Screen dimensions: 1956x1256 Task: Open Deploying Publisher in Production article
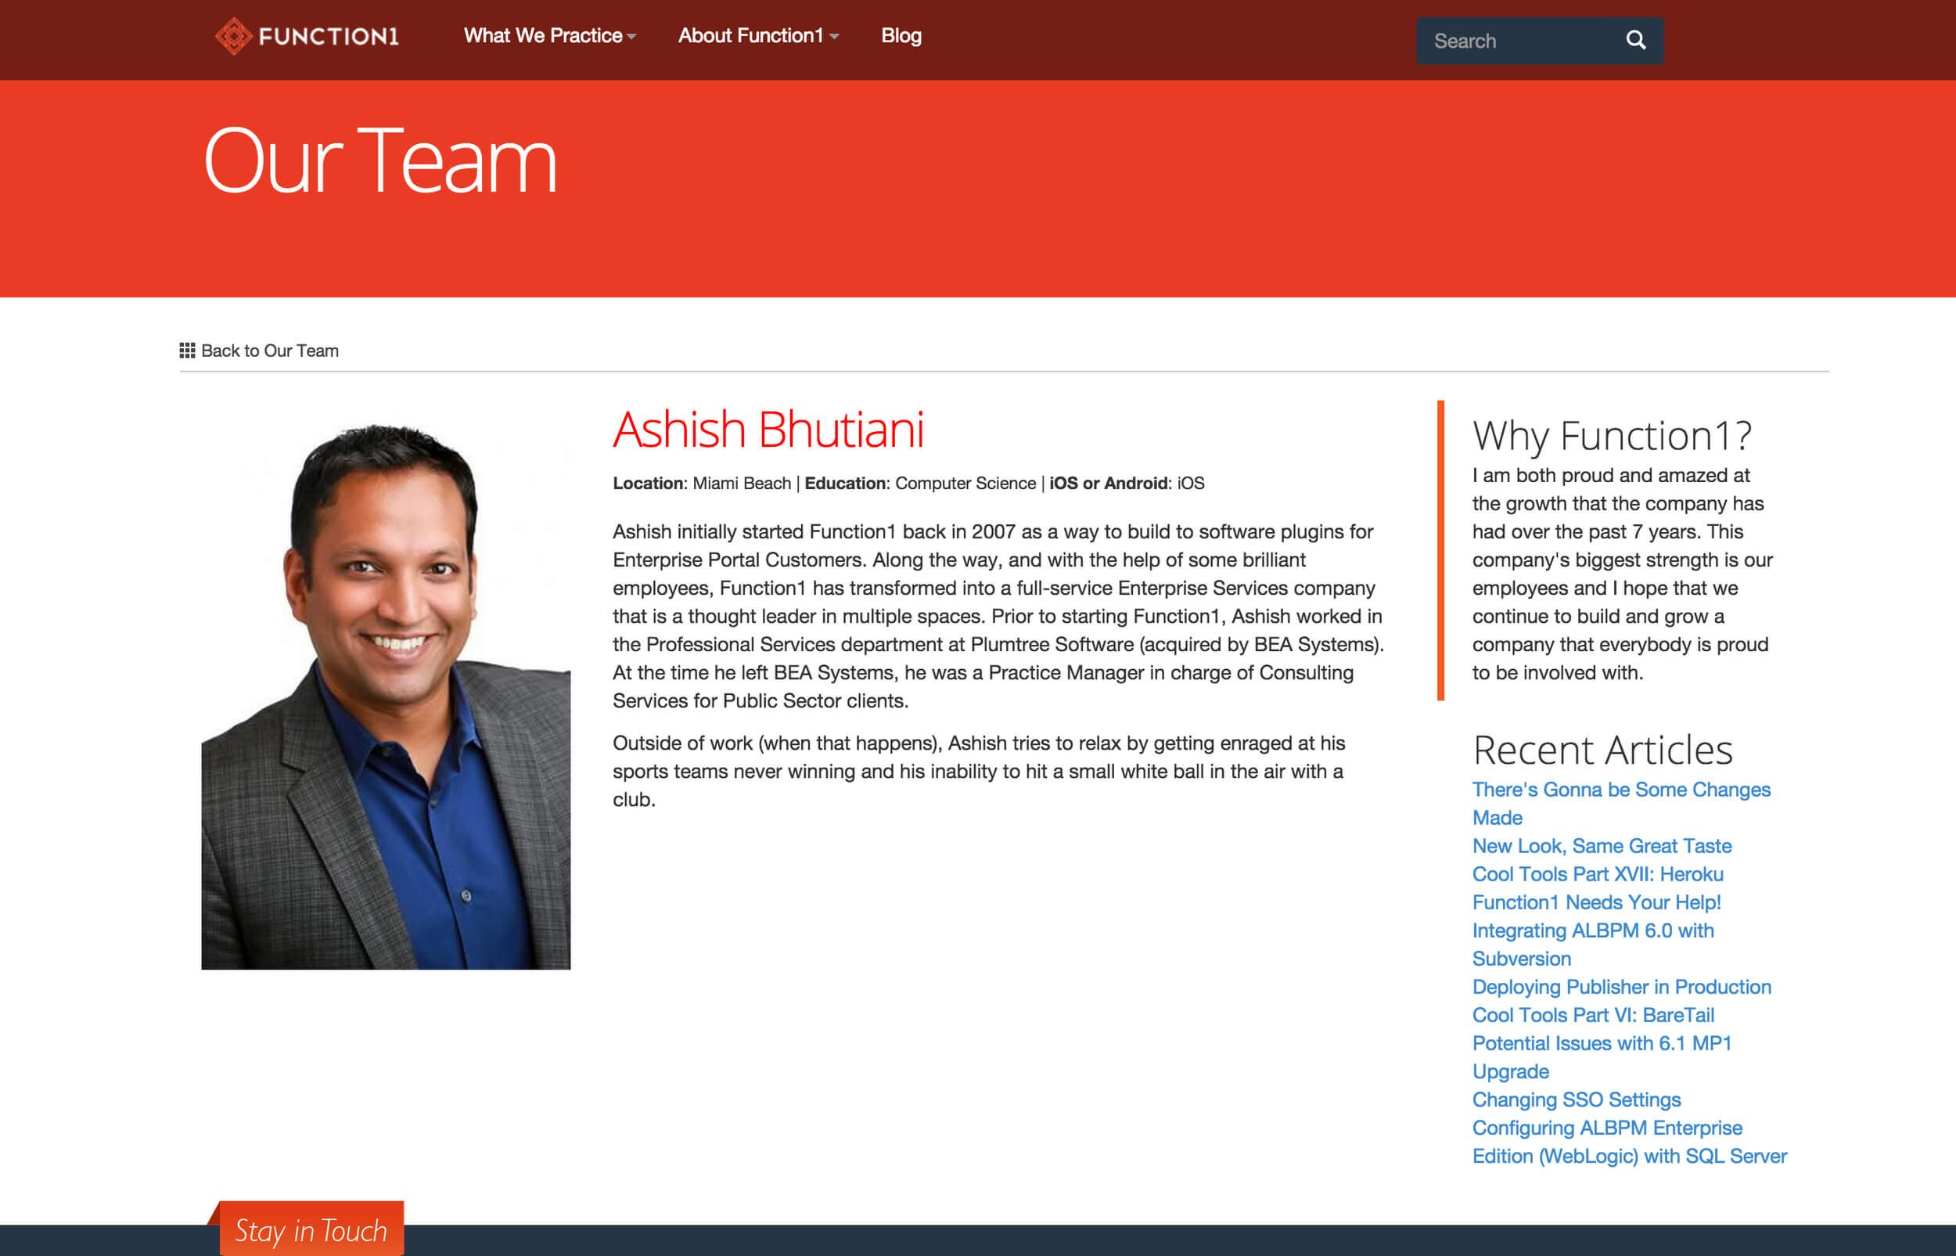(x=1621, y=987)
